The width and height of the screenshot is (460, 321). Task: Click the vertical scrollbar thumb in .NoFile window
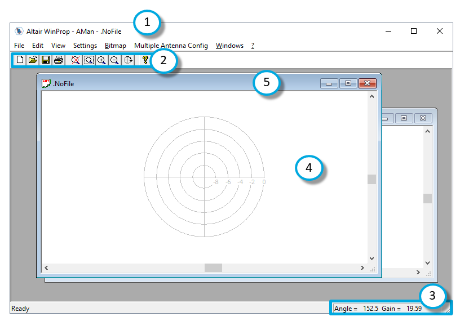[x=371, y=179]
